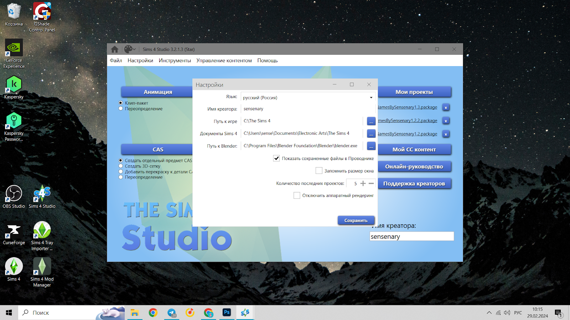Show hidden system tray icons
The height and width of the screenshot is (320, 570).
(489, 313)
